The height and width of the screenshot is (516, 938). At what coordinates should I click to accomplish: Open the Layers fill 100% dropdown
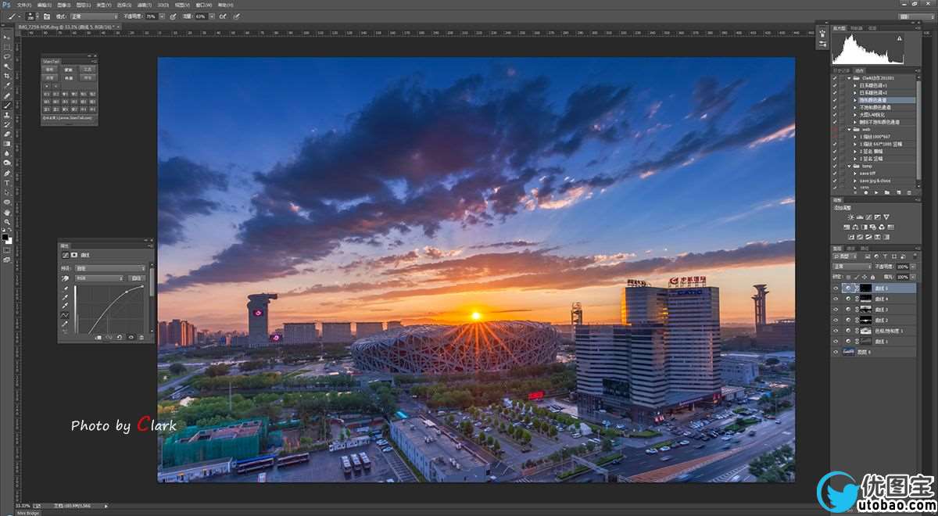point(913,277)
